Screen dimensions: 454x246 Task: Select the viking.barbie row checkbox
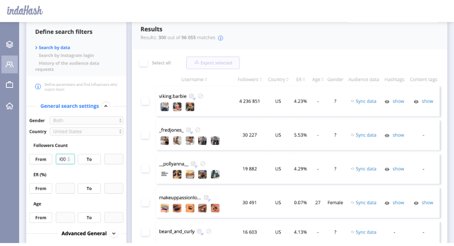[145, 101]
